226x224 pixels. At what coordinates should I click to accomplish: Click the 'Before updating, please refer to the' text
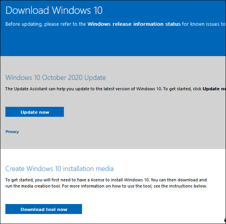coord(45,24)
